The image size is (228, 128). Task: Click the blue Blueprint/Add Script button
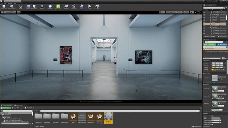pos(222,44)
